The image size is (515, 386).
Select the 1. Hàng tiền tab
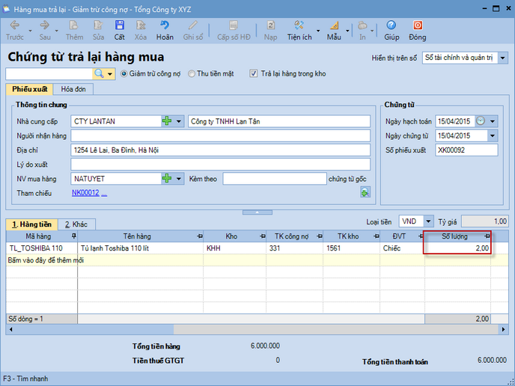(x=32, y=224)
